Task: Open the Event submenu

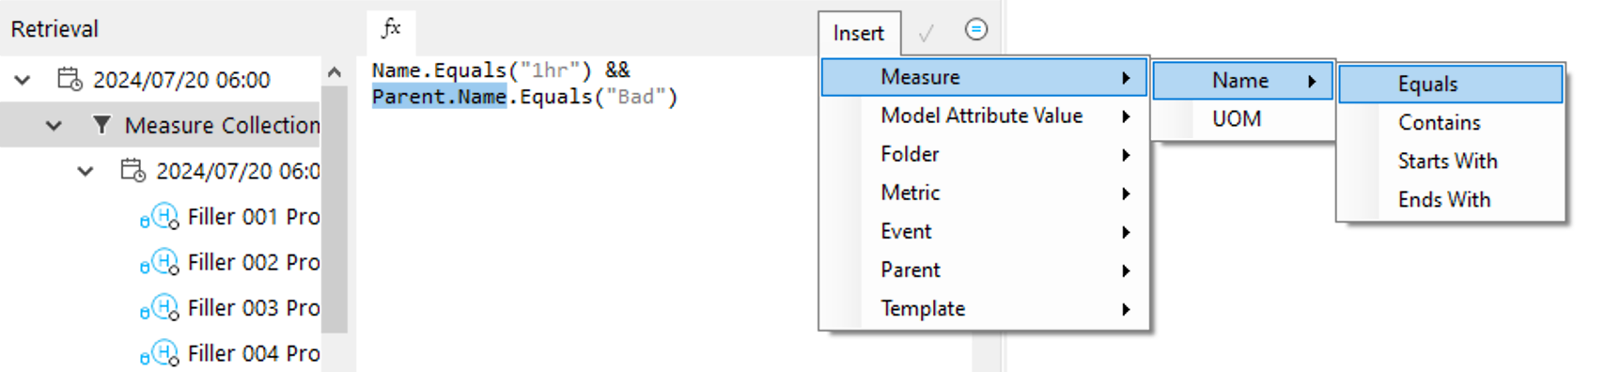Action: click(984, 231)
